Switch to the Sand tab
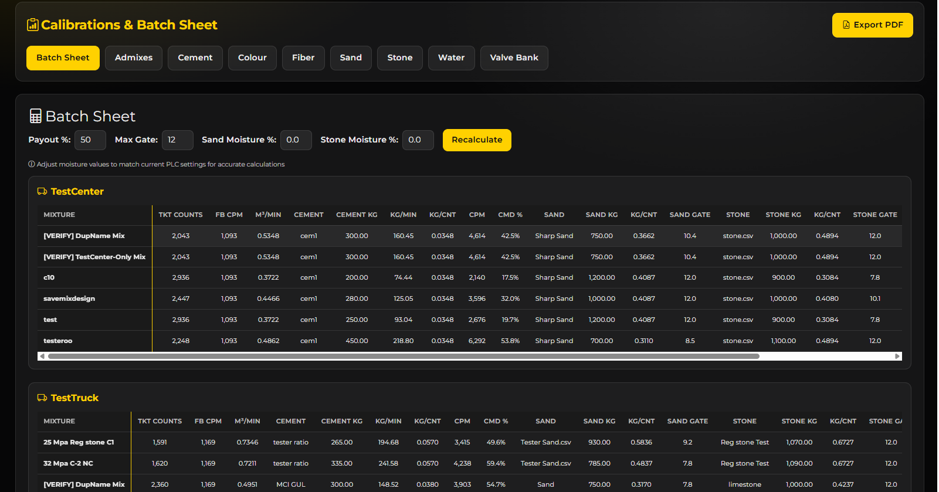The width and height of the screenshot is (939, 492). (x=351, y=58)
